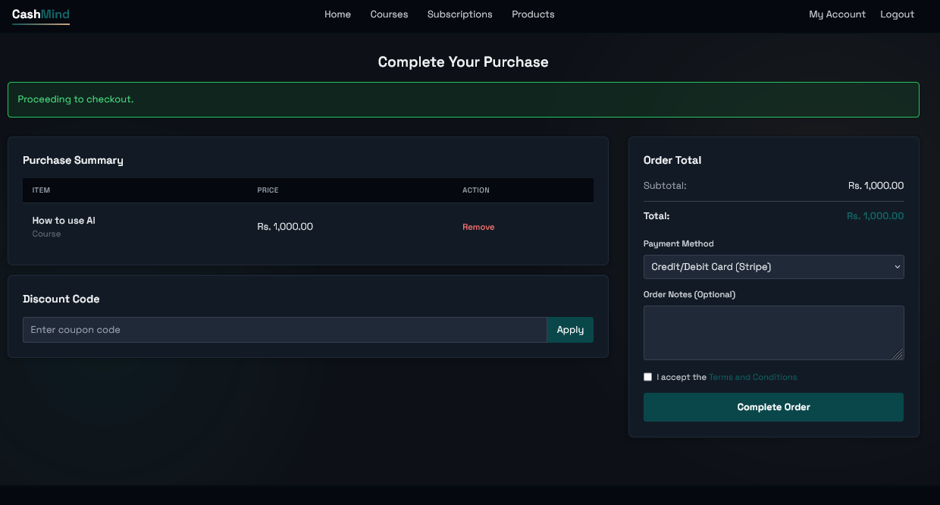Click the Complete Your Purchase title

463,62
